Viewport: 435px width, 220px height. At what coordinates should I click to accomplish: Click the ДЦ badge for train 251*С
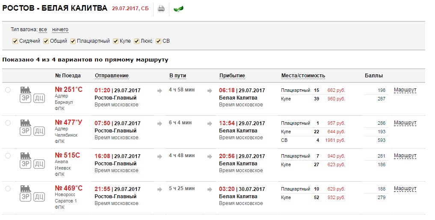[39, 98]
